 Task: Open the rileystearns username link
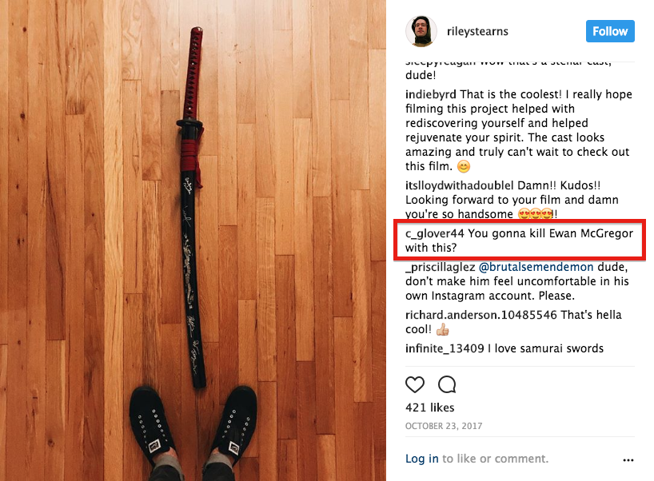coord(477,31)
